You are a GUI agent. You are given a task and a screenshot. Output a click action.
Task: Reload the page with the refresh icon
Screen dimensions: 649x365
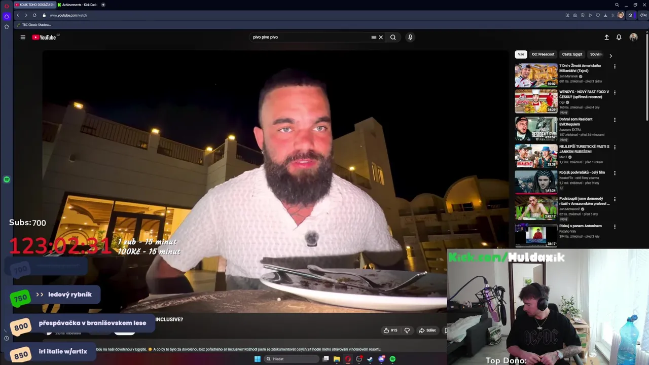tap(34, 15)
